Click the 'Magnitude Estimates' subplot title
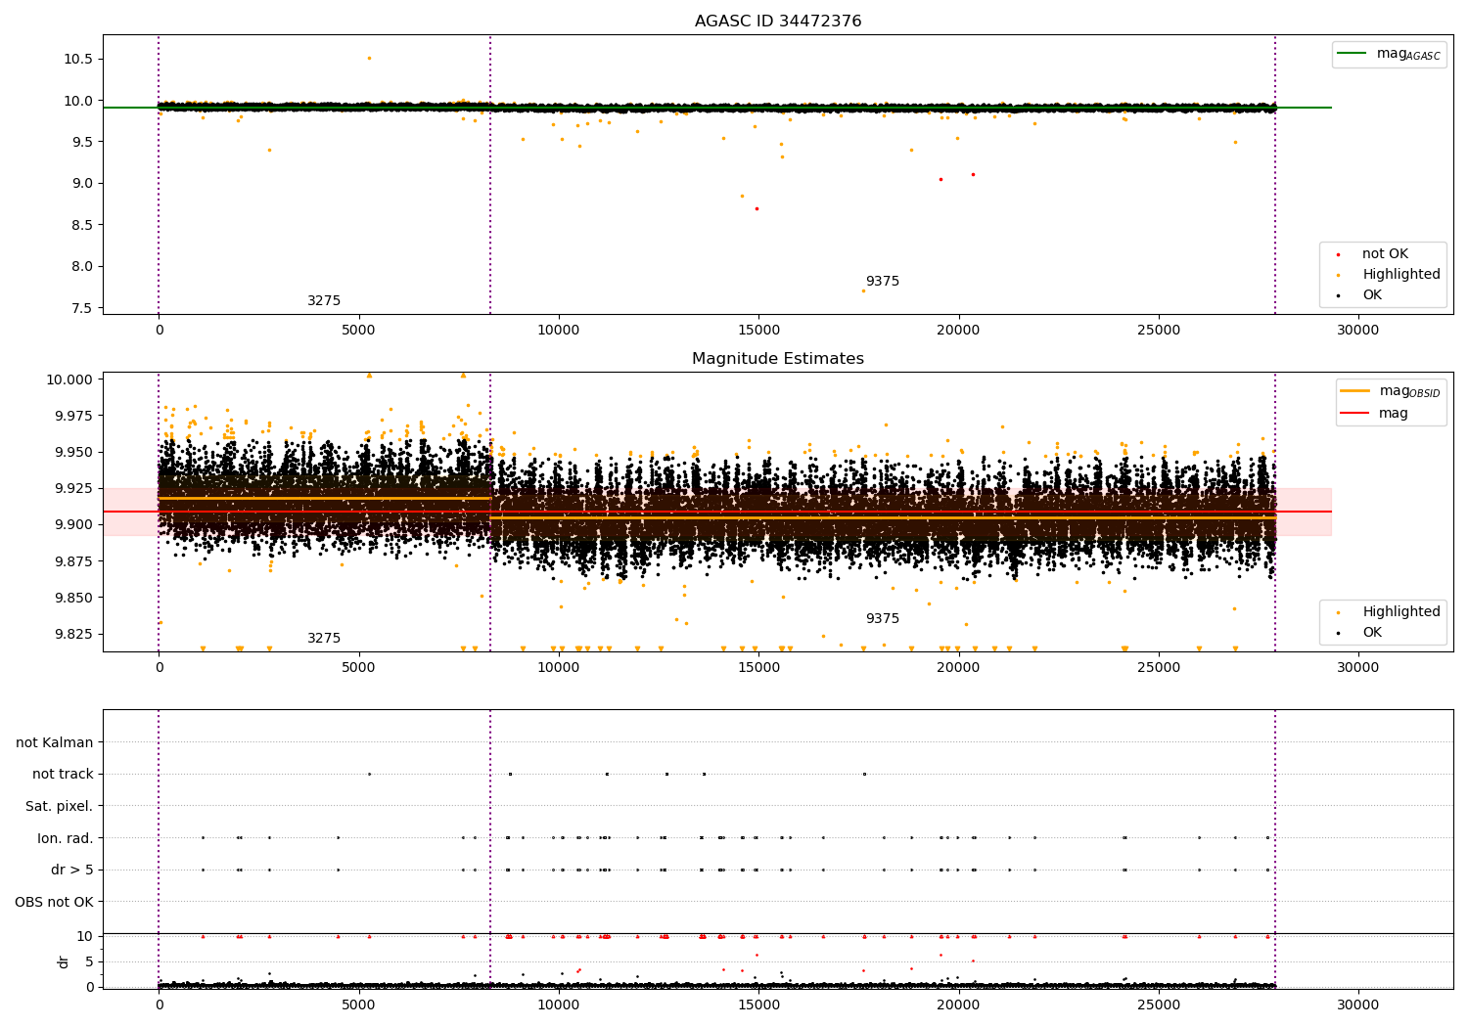The width and height of the screenshot is (1468, 1027). coord(778,359)
